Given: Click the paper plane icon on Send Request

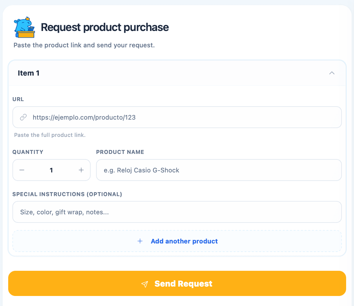Looking at the screenshot, I should point(145,284).
